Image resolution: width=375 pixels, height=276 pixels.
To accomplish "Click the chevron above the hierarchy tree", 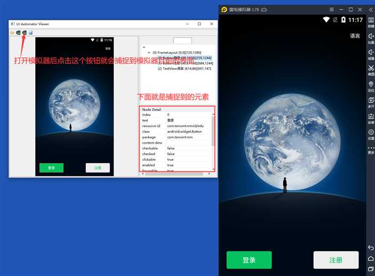I will pos(143,47).
